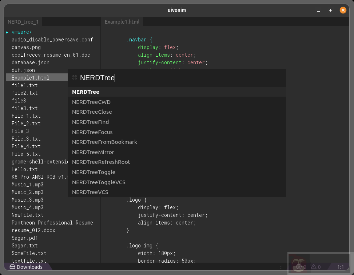Click the plus icon in the title bar
The image size is (354, 275).
(330, 10)
